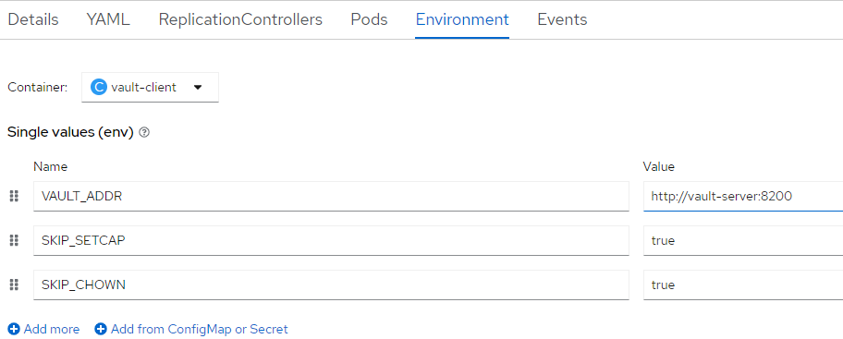Click plus icon beside Add from ConfigMap or Secret
843x339 pixels.
coord(101,329)
